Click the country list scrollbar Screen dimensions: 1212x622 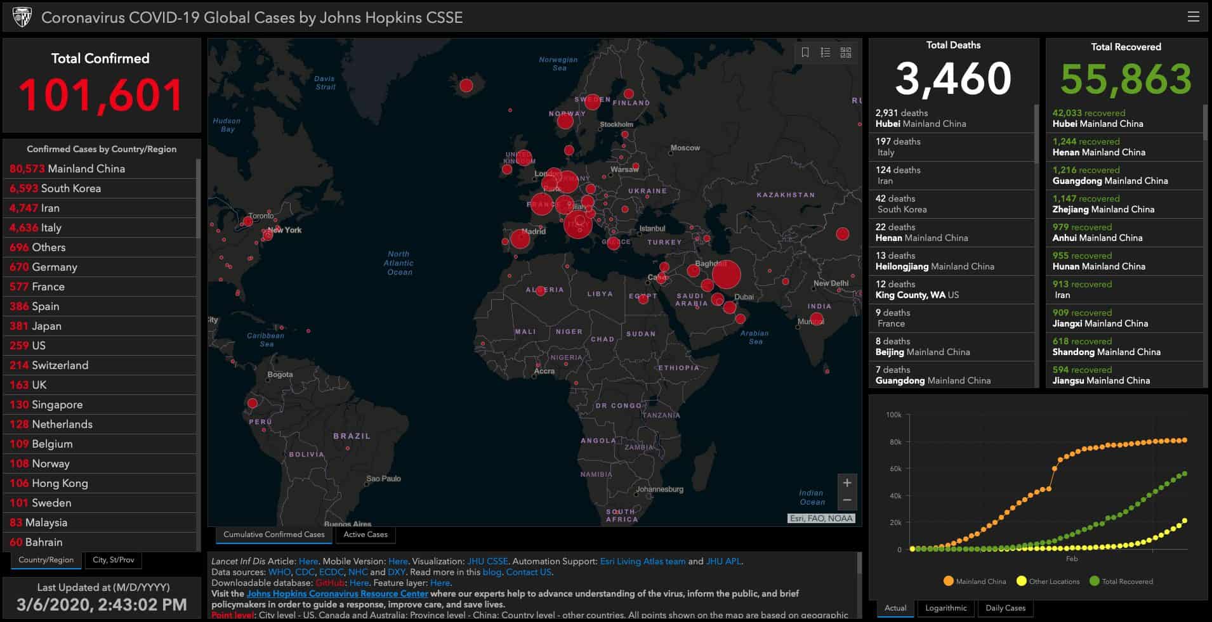click(198, 197)
